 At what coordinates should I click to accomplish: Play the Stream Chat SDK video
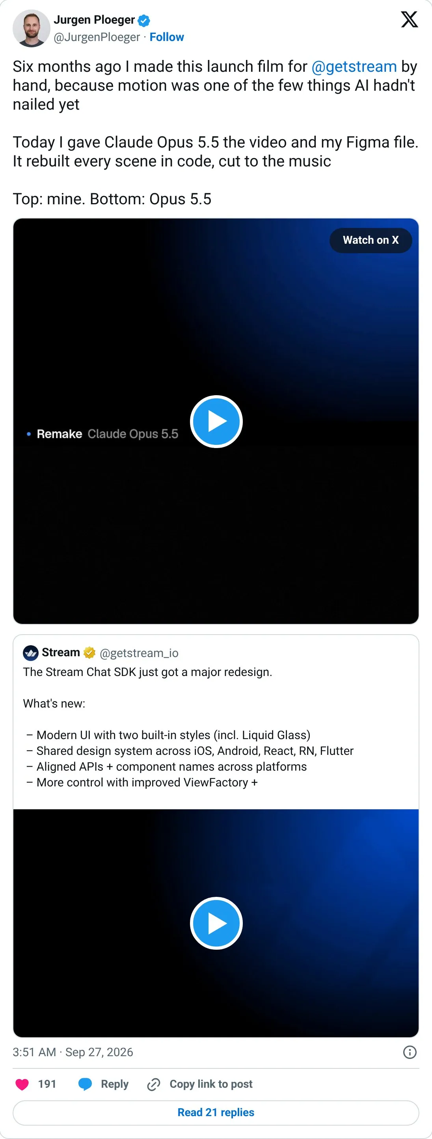point(216,923)
